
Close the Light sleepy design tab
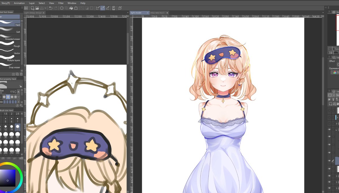coord(44,13)
